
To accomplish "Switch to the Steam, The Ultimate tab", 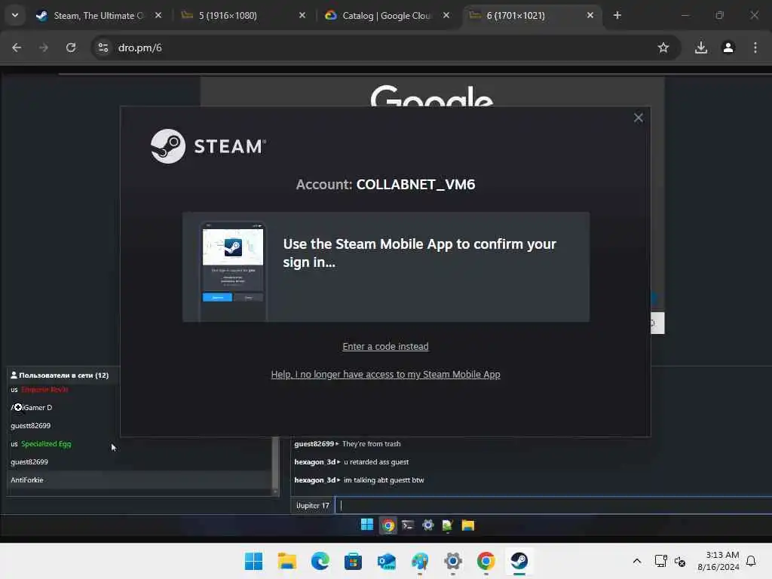I will (99, 15).
